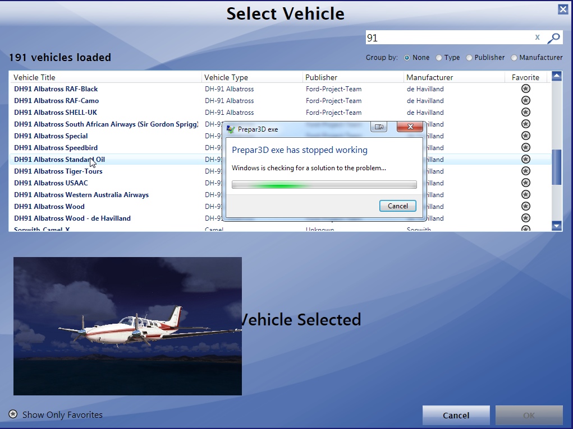Close the Prepar3D exe error dialog
Image resolution: width=573 pixels, height=429 pixels.
point(410,127)
